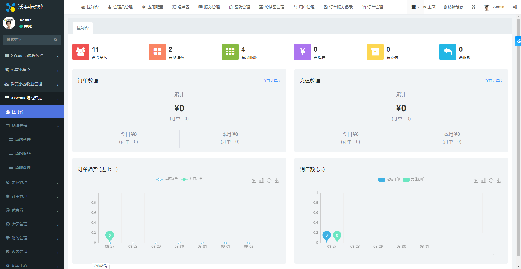521x269 pixels.
Task: Open the settings gears icon at top right
Action: pyautogui.click(x=515, y=7)
